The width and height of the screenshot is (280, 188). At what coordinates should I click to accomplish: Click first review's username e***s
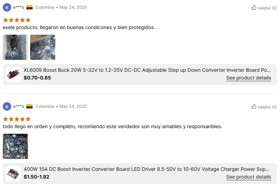(19, 7)
